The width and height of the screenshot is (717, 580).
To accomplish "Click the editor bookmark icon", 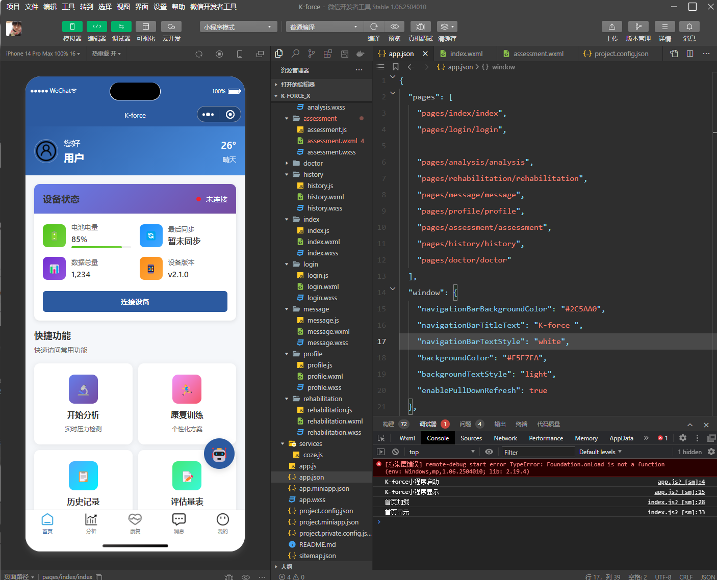I will tap(396, 67).
